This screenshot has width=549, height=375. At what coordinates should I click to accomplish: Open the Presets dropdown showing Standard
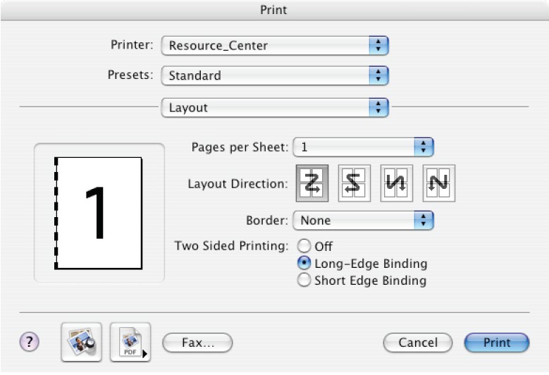coord(275,75)
